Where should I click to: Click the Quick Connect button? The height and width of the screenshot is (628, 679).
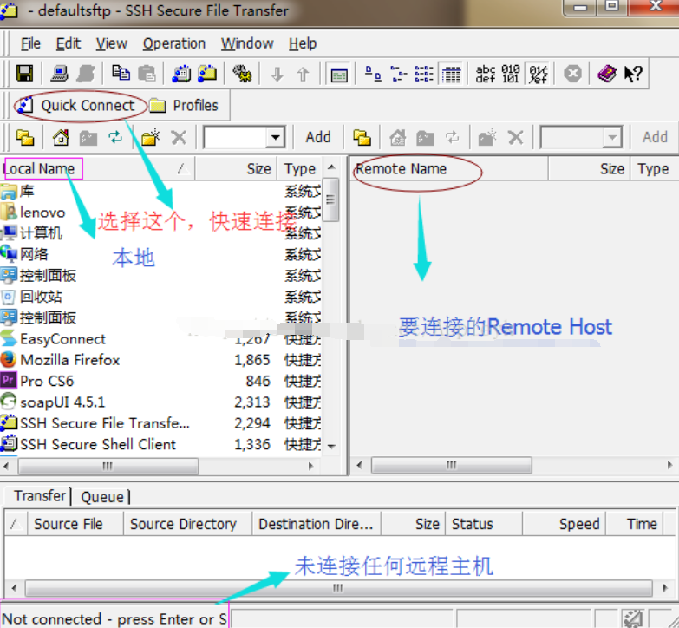point(77,105)
